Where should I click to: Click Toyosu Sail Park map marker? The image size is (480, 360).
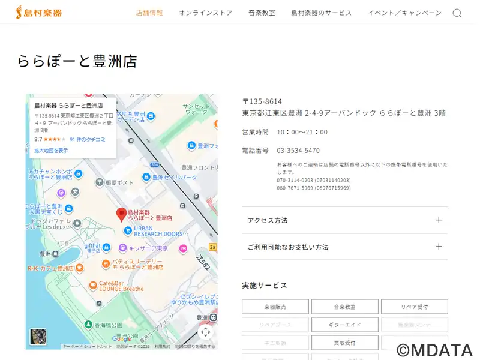[146, 177]
